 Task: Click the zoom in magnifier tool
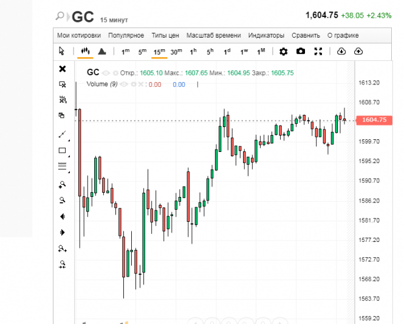62,184
